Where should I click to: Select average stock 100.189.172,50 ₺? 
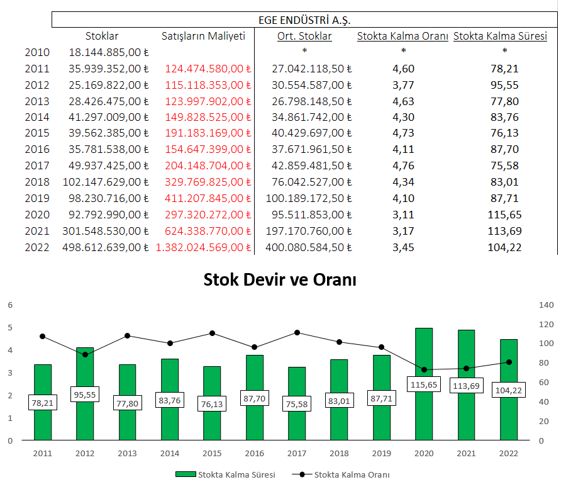tap(309, 198)
